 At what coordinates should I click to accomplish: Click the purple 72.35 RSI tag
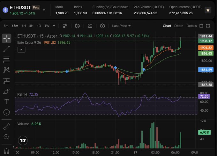(x=204, y=96)
